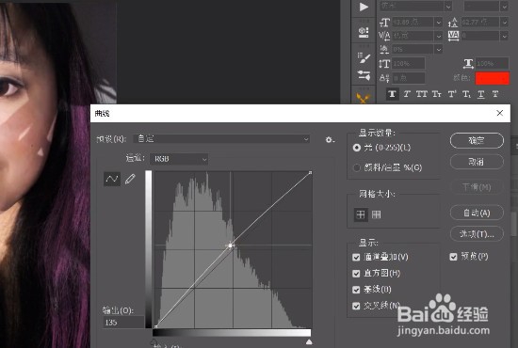
Task: Click the kerning V/A icon
Action: click(x=384, y=36)
